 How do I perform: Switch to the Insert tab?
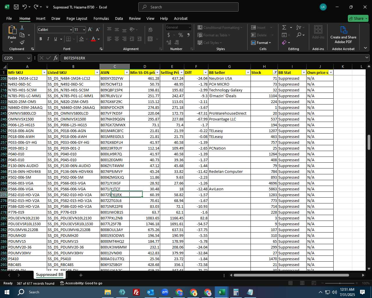coord(41,18)
